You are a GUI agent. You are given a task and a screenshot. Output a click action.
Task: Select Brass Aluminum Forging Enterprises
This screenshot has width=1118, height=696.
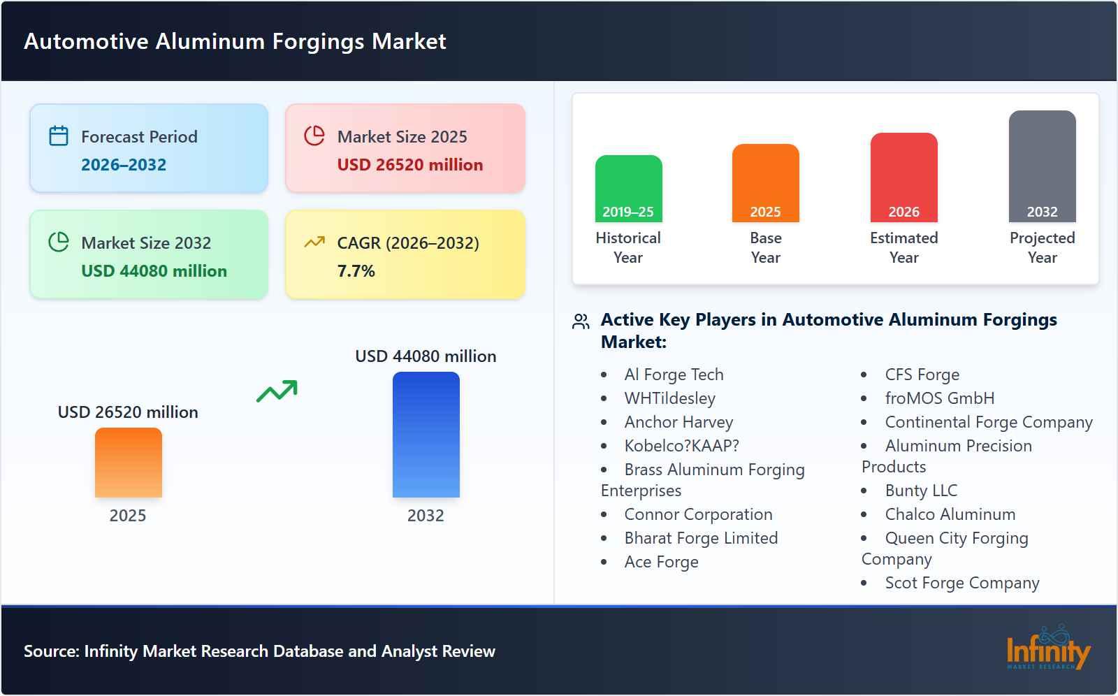[703, 479]
